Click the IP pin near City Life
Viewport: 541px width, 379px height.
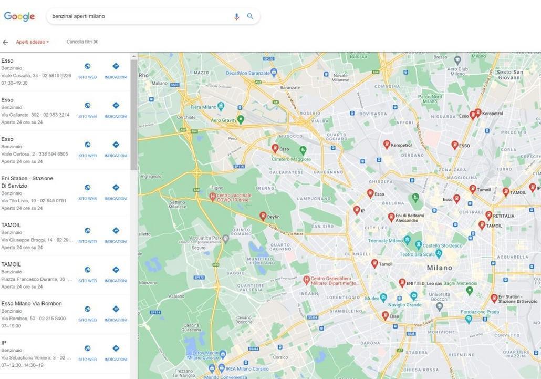[x=357, y=210]
